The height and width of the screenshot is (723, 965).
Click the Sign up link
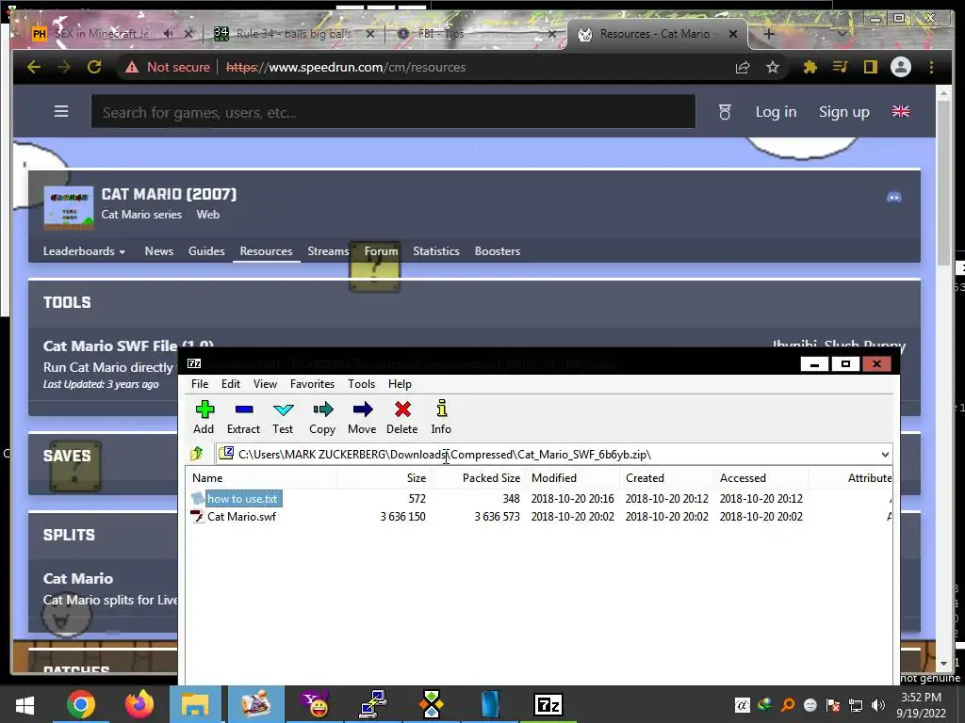click(x=843, y=112)
